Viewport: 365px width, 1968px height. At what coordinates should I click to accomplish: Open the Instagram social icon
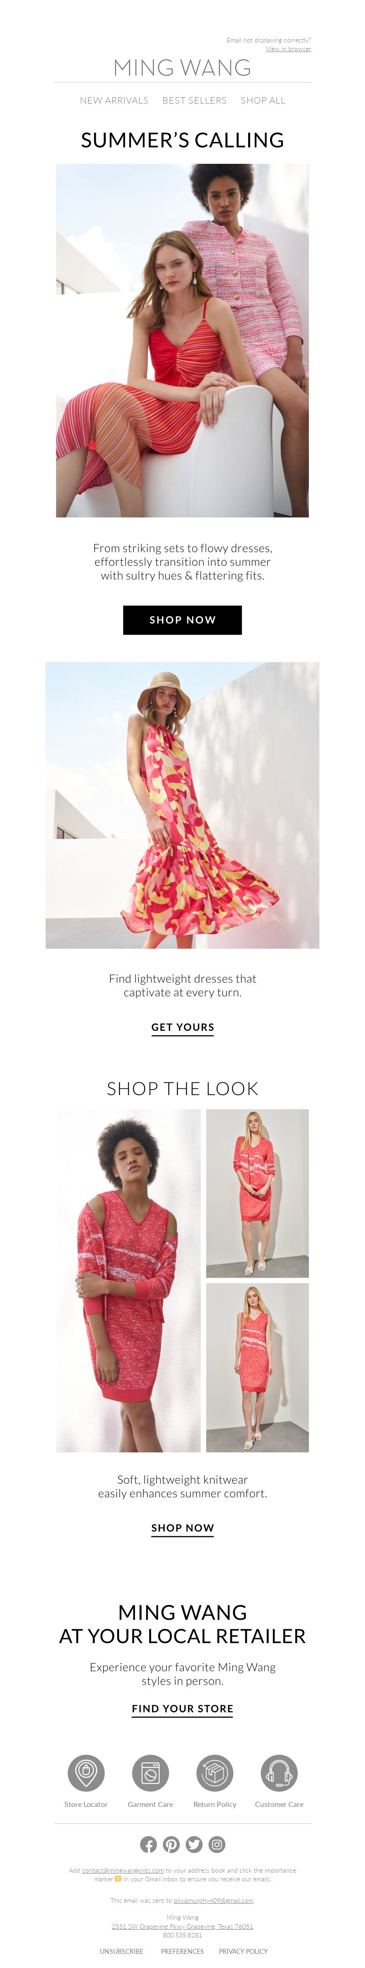(x=217, y=1845)
